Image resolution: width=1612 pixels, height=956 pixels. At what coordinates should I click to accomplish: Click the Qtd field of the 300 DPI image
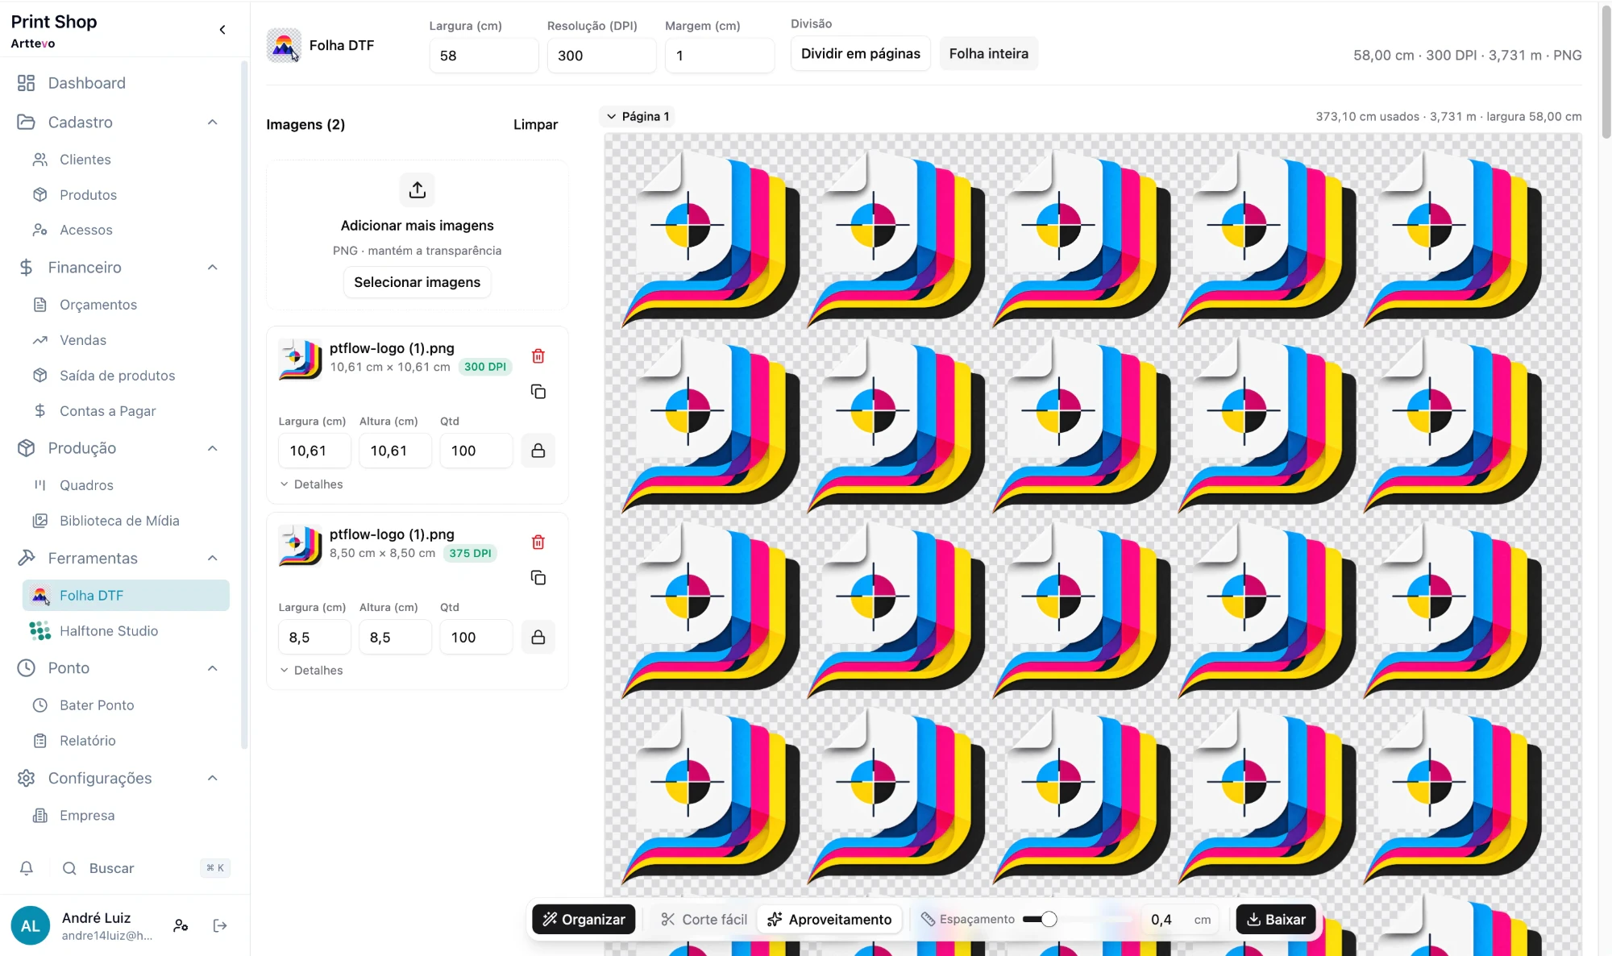[x=476, y=451]
